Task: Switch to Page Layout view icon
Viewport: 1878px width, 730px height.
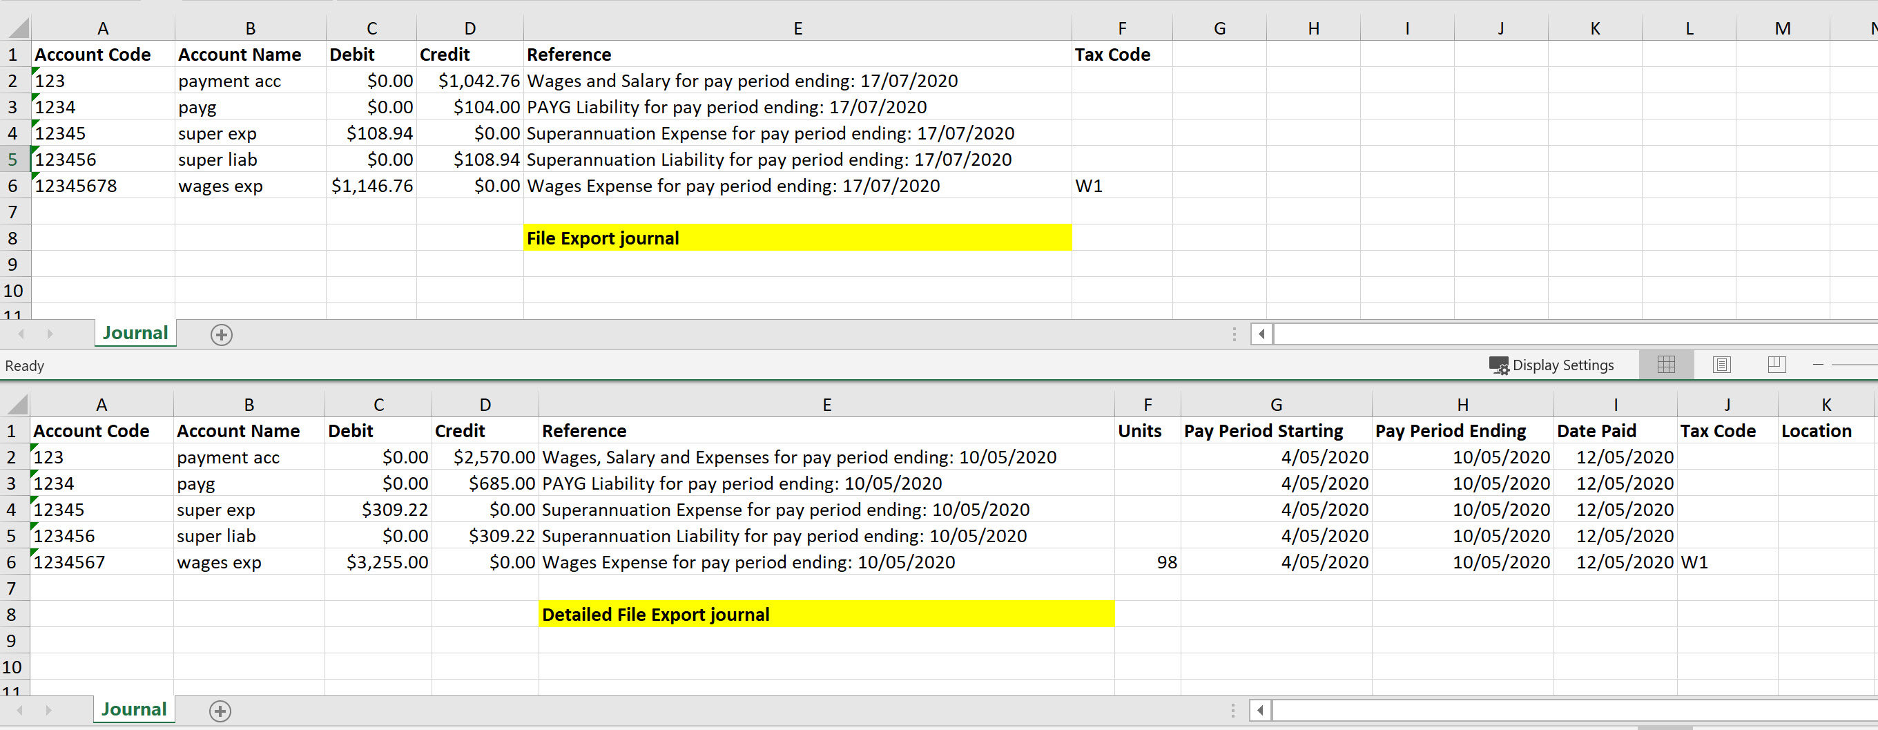Action: coord(1721,365)
